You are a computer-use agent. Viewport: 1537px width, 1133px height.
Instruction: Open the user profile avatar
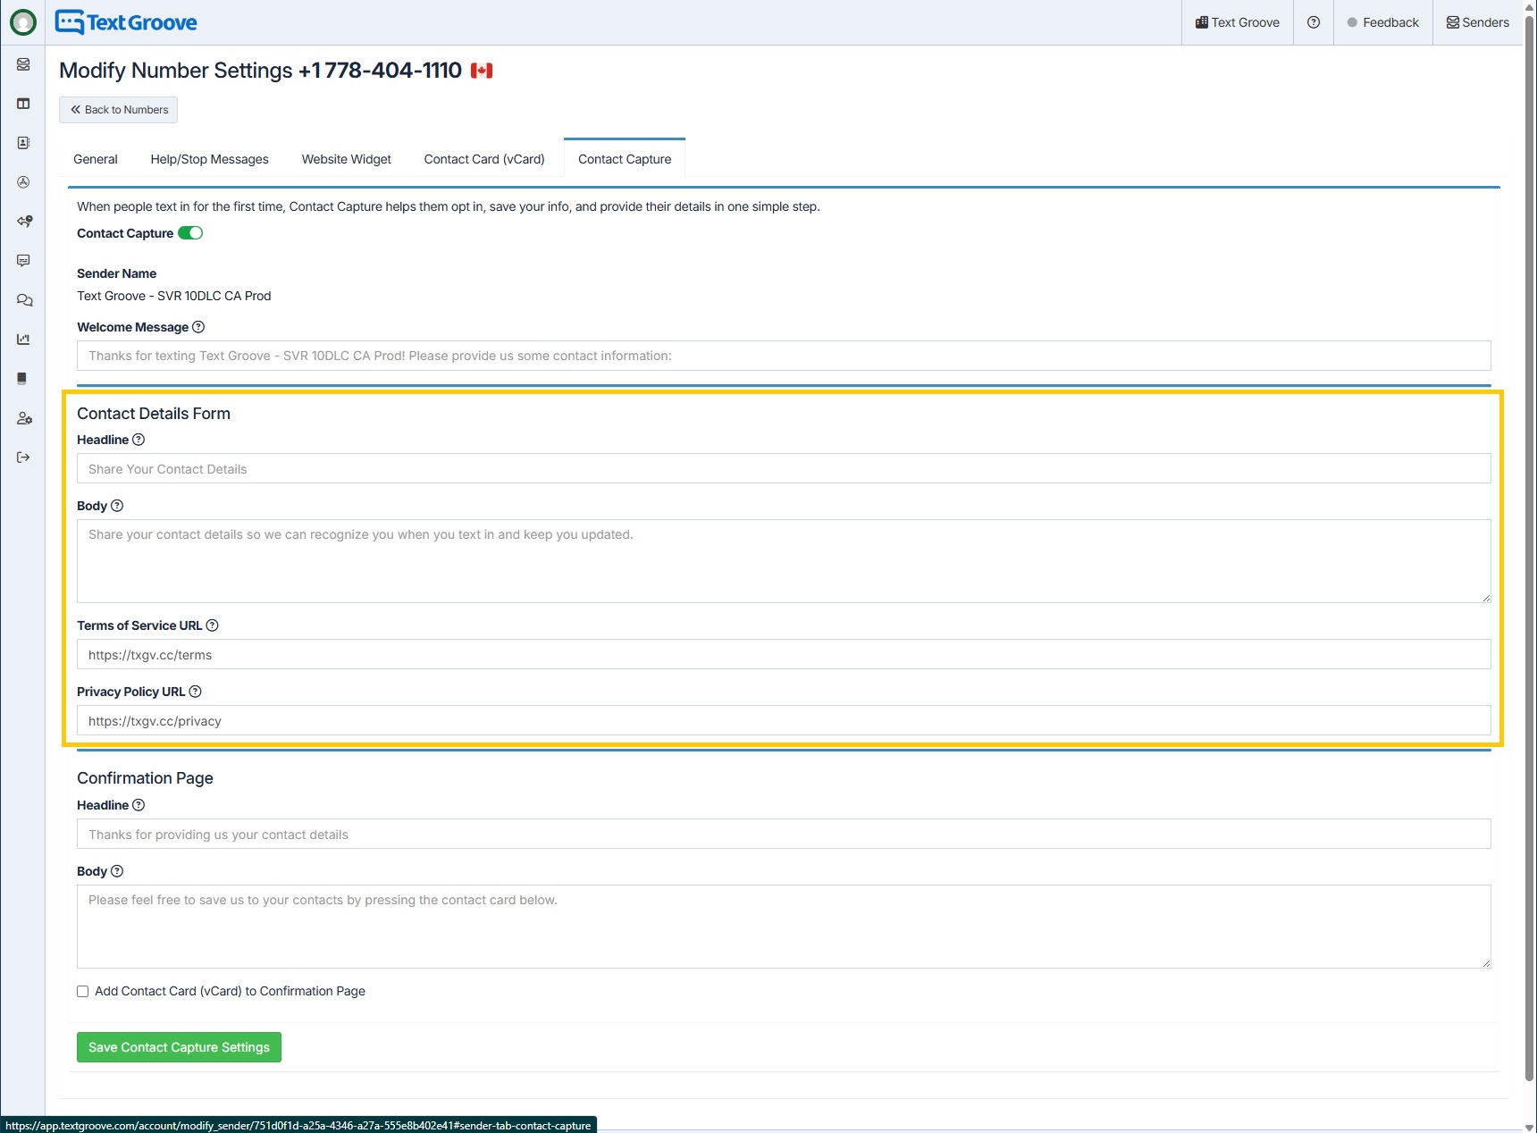point(23,22)
